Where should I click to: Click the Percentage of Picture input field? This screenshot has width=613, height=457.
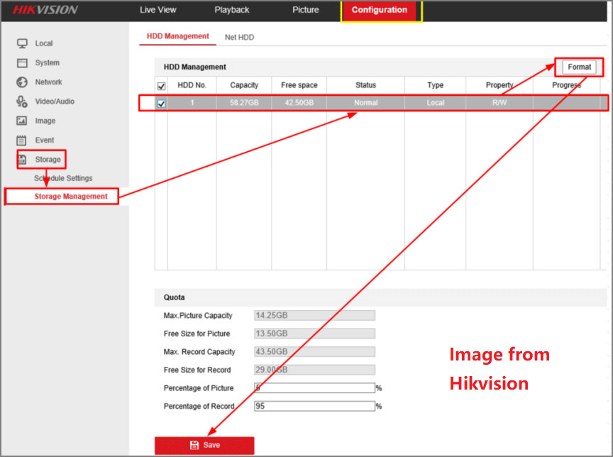314,387
